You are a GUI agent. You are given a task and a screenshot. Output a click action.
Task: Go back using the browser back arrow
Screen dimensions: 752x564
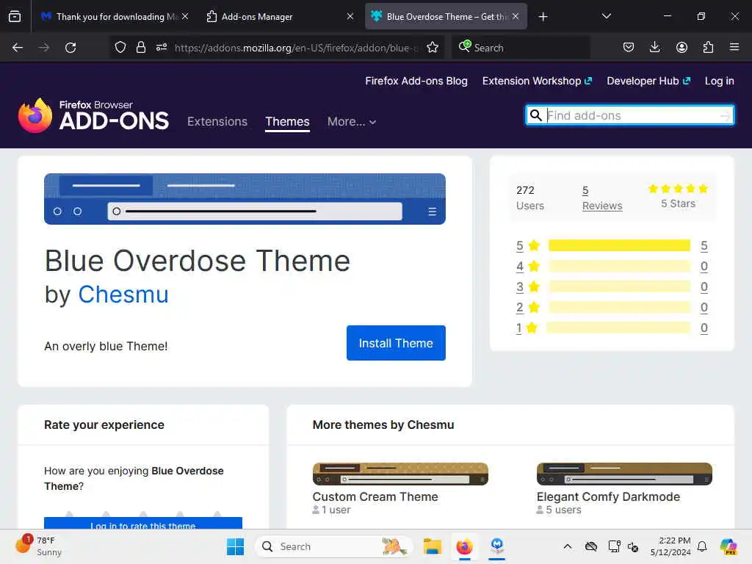18,48
